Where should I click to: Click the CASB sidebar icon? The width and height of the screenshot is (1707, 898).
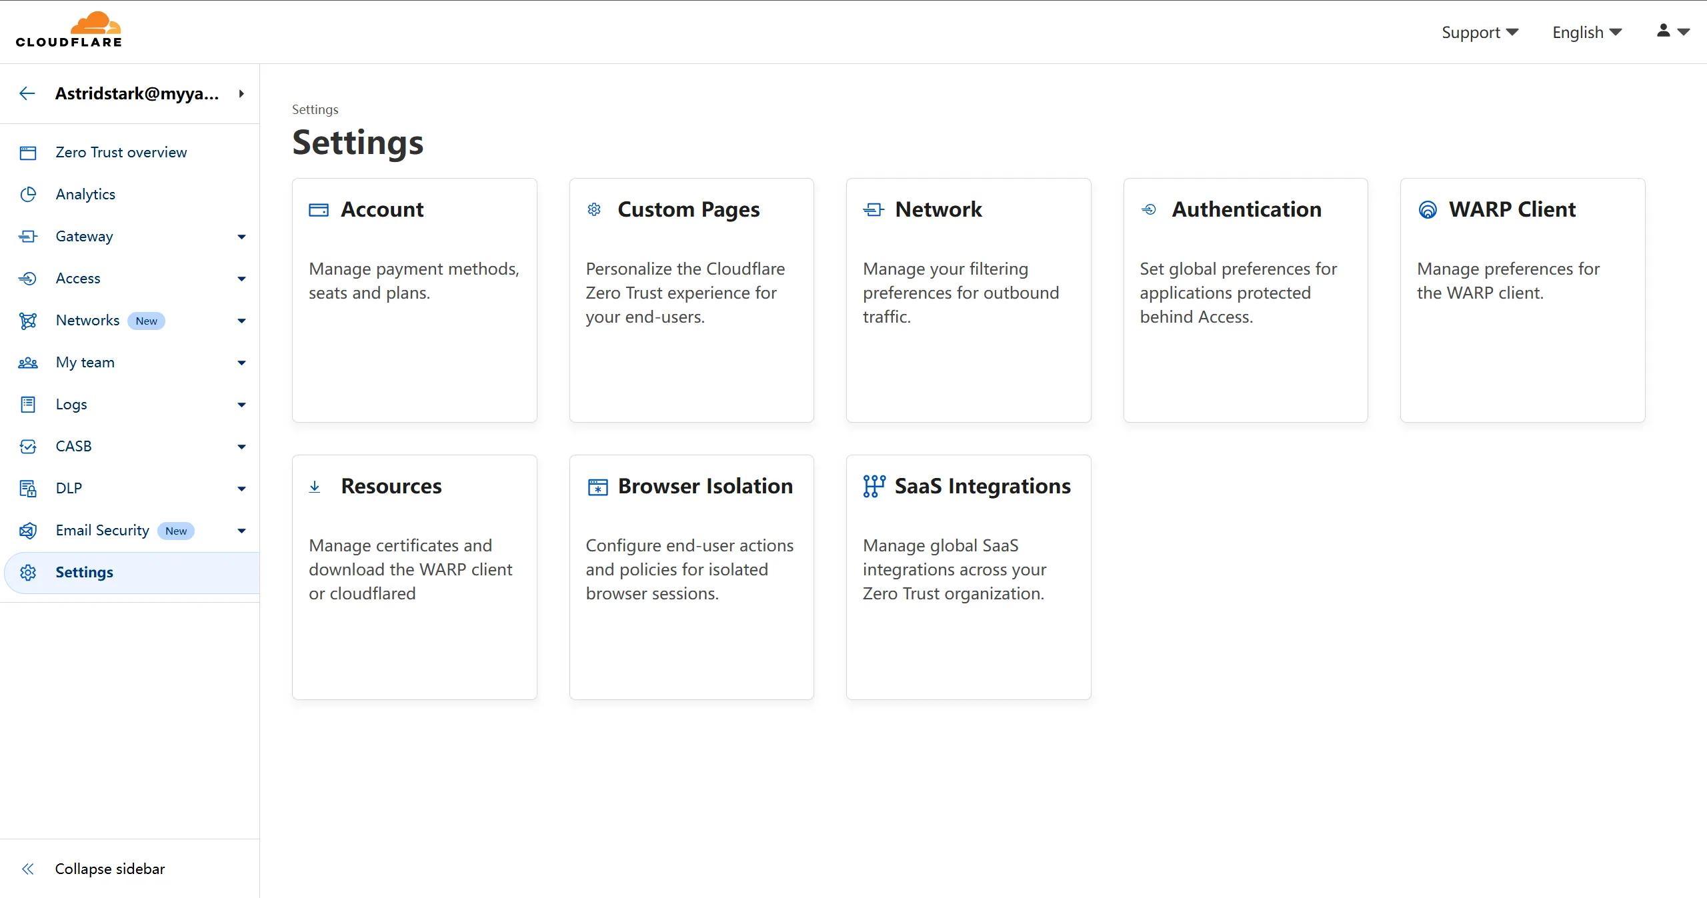pyautogui.click(x=28, y=447)
